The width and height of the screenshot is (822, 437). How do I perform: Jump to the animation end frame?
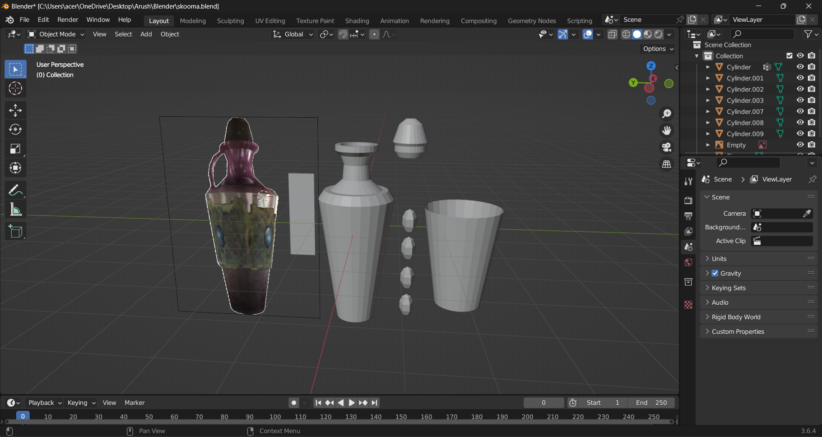[x=375, y=403]
